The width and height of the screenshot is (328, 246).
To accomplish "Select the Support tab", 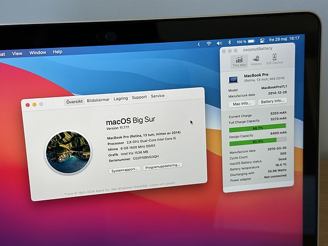I will pyautogui.click(x=139, y=97).
